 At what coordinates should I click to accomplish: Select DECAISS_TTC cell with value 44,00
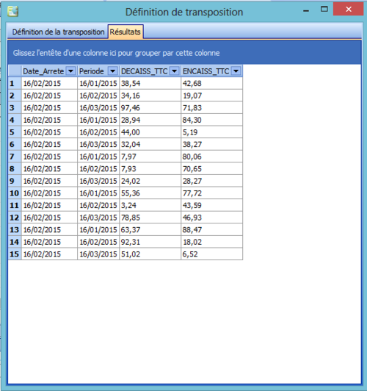(x=150, y=132)
